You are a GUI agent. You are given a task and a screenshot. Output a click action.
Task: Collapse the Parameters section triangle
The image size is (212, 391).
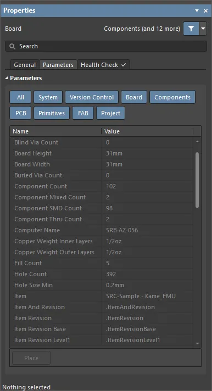7,78
